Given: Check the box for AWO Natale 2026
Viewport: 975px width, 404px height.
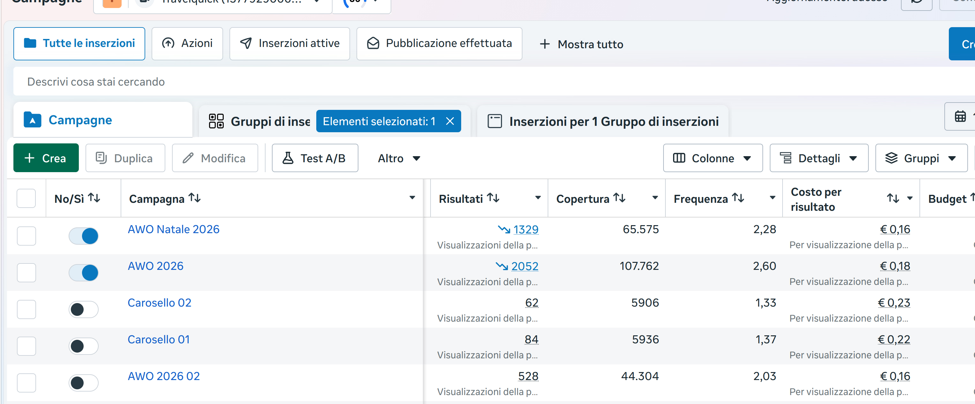Looking at the screenshot, I should [x=26, y=236].
